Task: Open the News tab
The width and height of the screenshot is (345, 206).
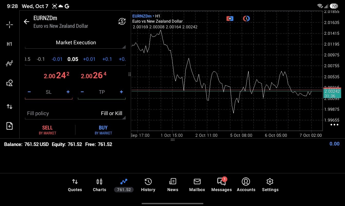Action: 173,185
